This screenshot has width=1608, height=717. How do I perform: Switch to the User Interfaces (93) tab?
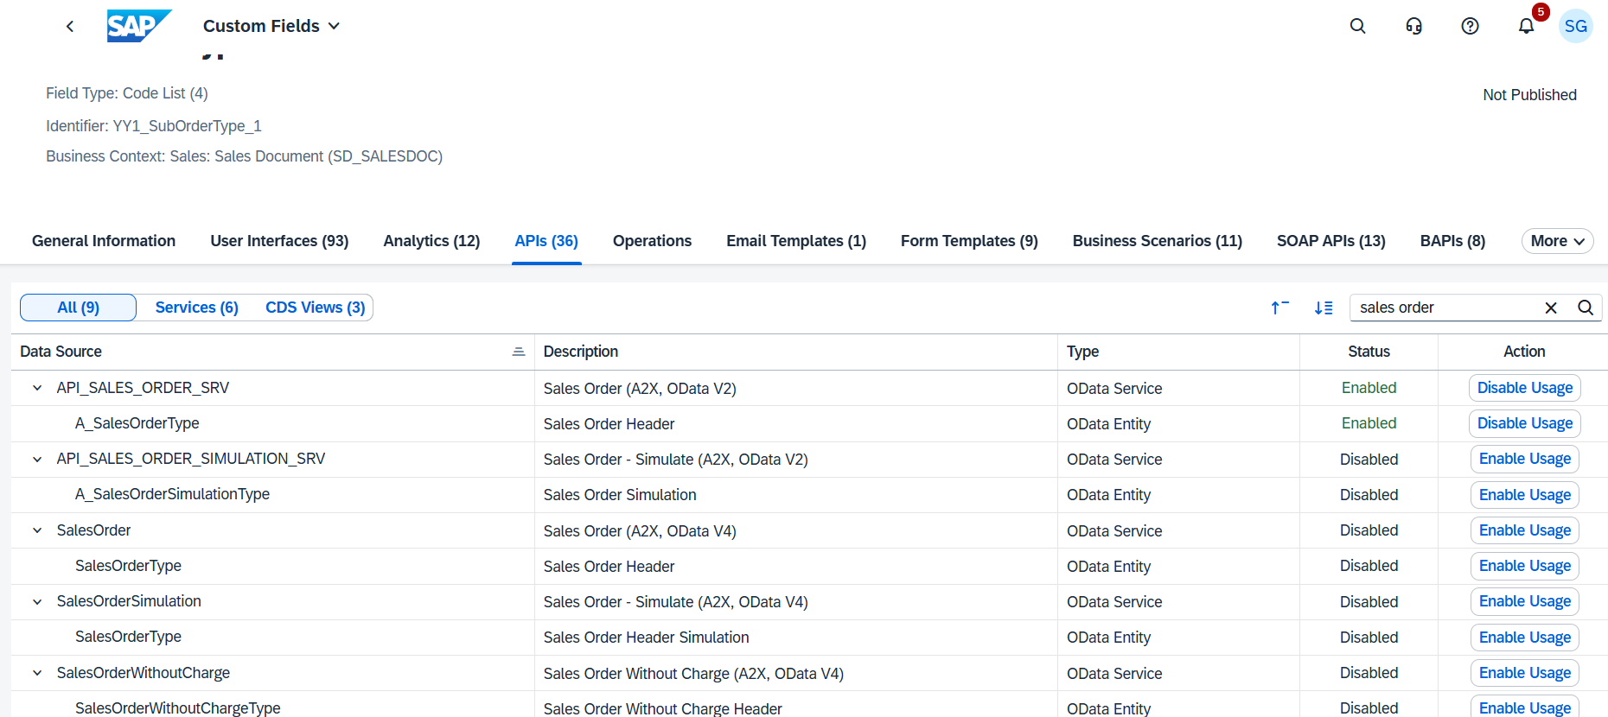pos(279,241)
